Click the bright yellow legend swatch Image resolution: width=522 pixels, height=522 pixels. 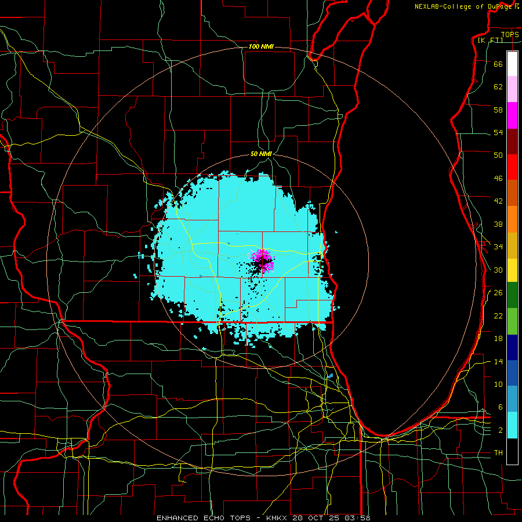pyautogui.click(x=512, y=270)
